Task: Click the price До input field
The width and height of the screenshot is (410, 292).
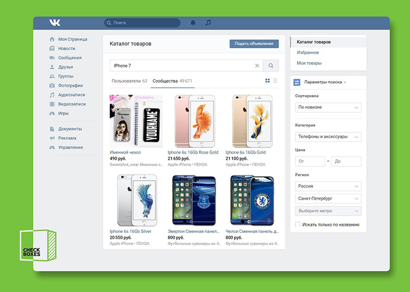Action: pos(346,161)
